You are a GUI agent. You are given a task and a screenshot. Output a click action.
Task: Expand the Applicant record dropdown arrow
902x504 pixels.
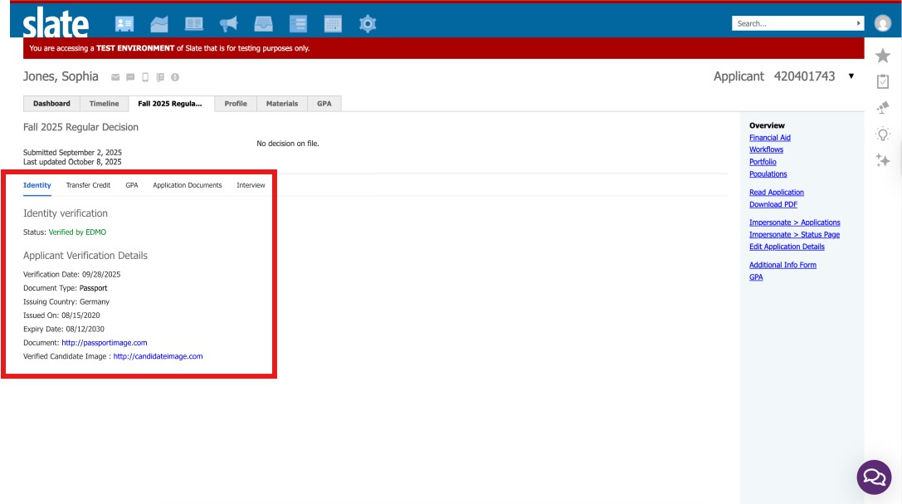click(851, 76)
